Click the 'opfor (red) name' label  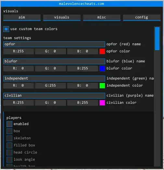click(124, 44)
